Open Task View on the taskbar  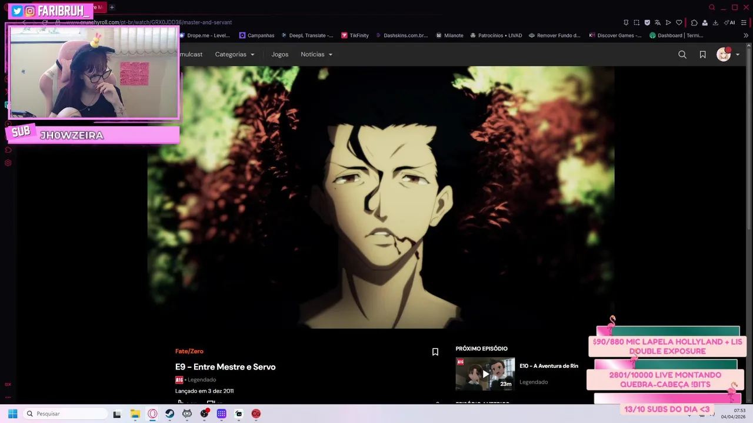click(117, 414)
